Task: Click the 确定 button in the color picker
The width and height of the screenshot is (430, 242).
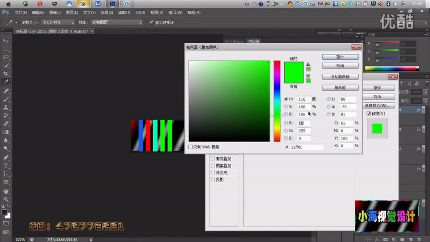Action: (x=340, y=57)
